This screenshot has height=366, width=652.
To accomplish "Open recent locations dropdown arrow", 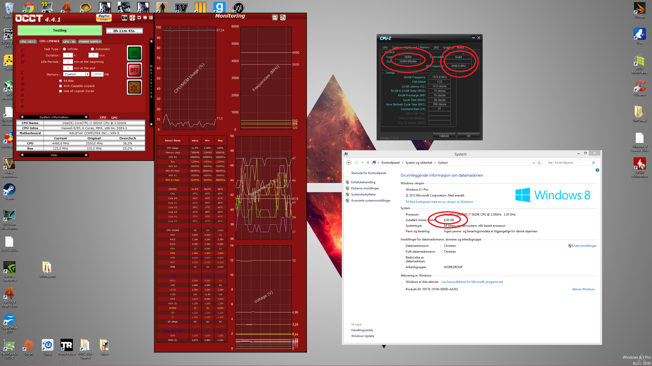I will point(362,163).
